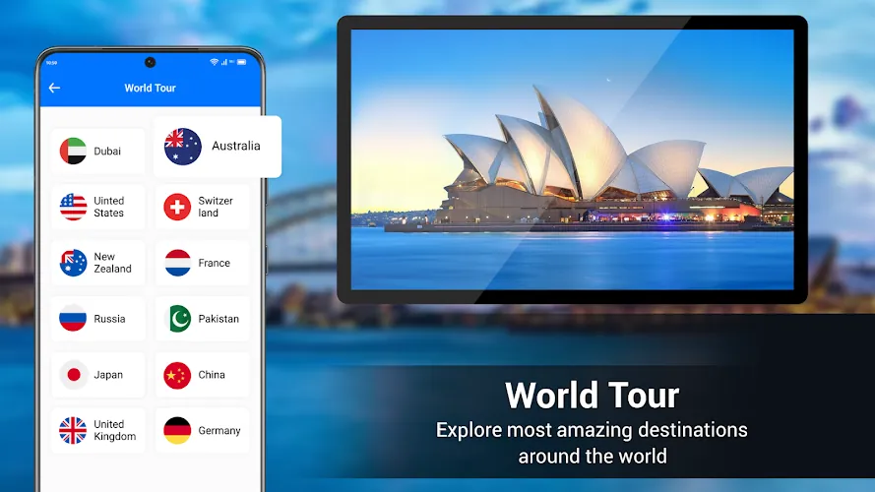Open the Sydney Opera House image preview
875x492 pixels.
click(572, 159)
